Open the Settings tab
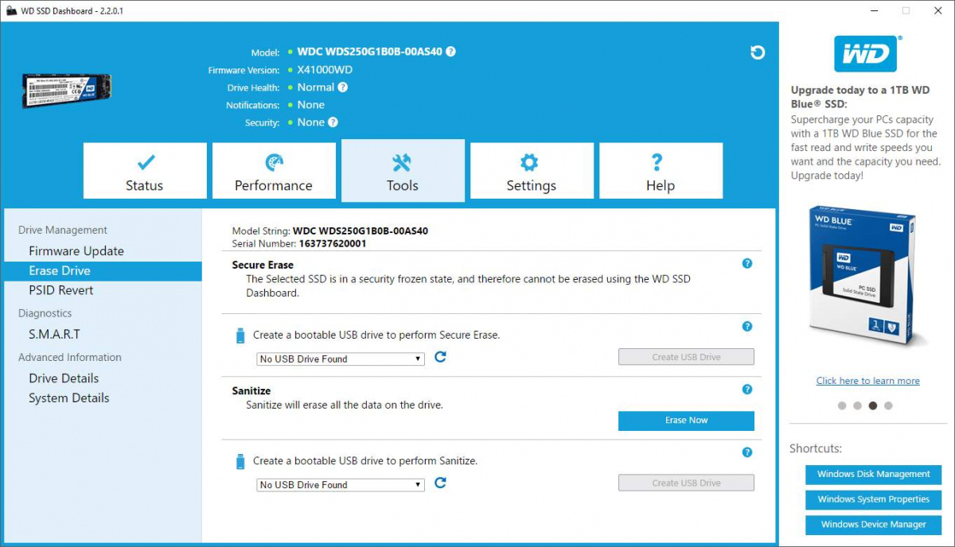Viewport: 955px width, 547px height. click(532, 171)
